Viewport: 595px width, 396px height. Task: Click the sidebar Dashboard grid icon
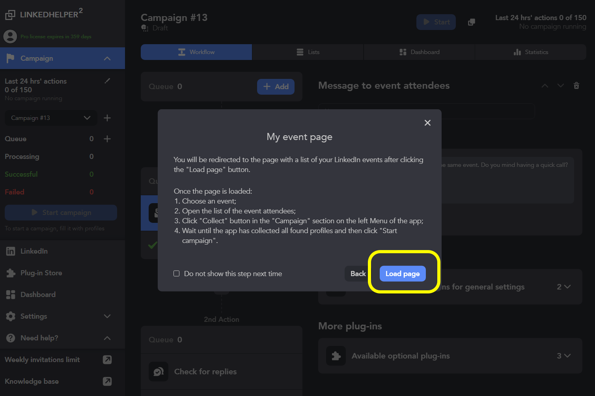(x=11, y=295)
